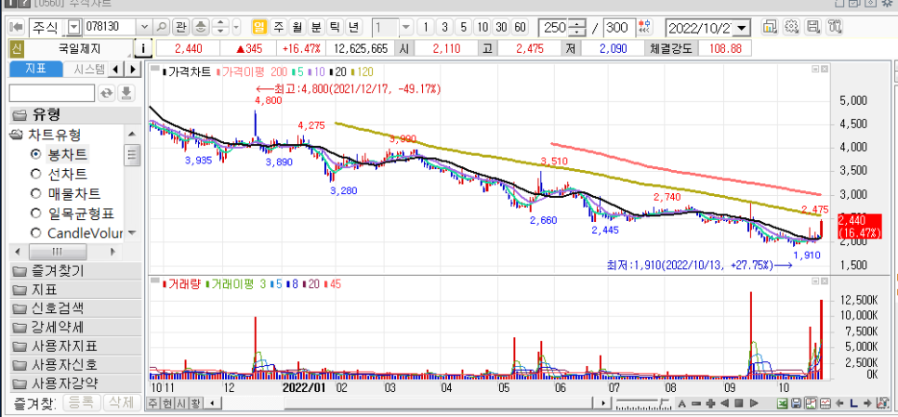Expand the 사용자지표 folder
This screenshot has height=417, width=898.
tap(75, 345)
